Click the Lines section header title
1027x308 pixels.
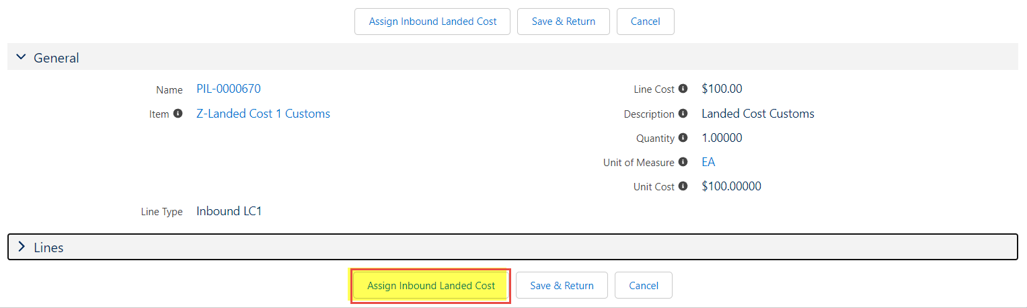click(x=48, y=247)
